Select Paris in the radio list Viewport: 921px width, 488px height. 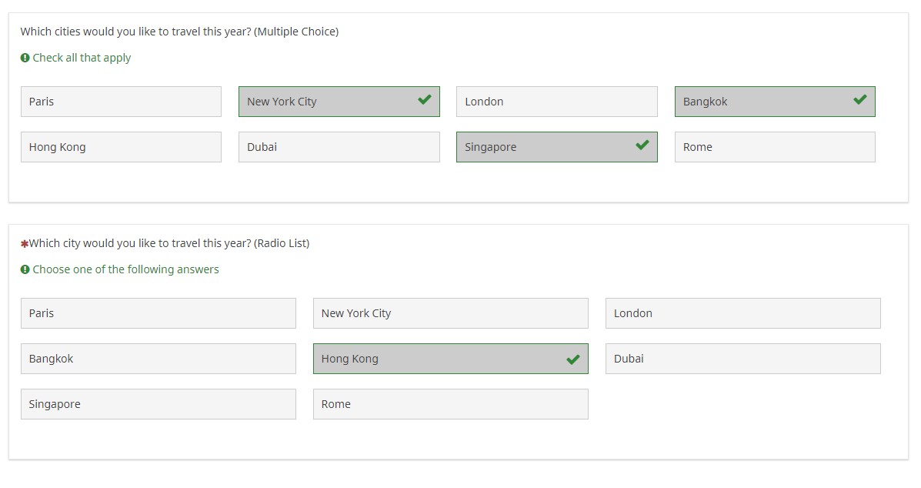158,313
